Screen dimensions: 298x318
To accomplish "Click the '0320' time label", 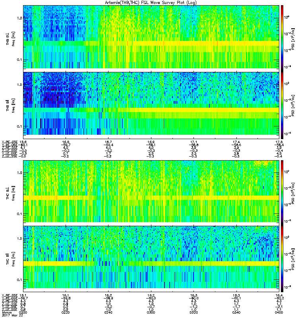I will 194,312.
